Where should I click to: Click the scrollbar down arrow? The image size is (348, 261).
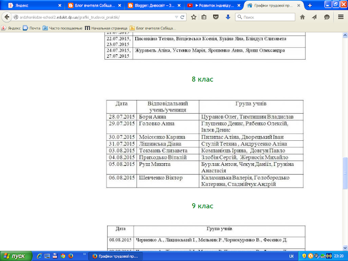tap(345, 248)
